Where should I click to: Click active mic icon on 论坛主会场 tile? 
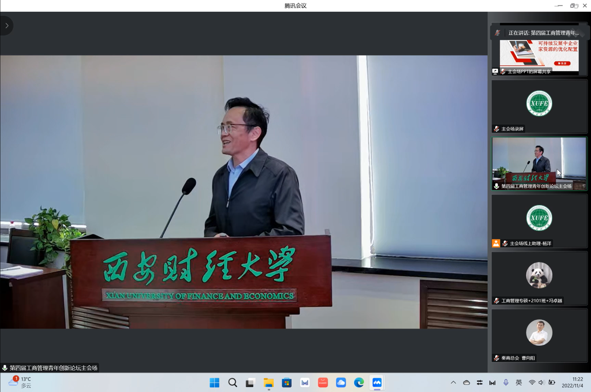pos(497,186)
